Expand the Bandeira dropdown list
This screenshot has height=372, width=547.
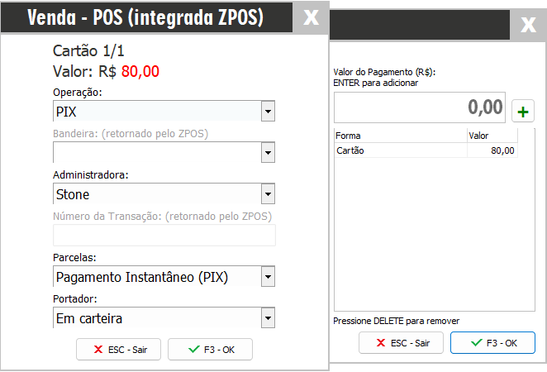point(267,153)
